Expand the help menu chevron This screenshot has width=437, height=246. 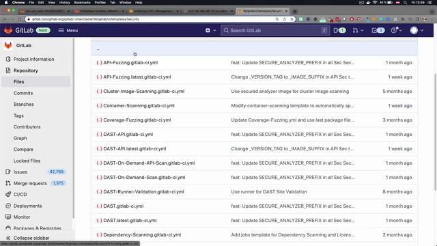click(401, 30)
